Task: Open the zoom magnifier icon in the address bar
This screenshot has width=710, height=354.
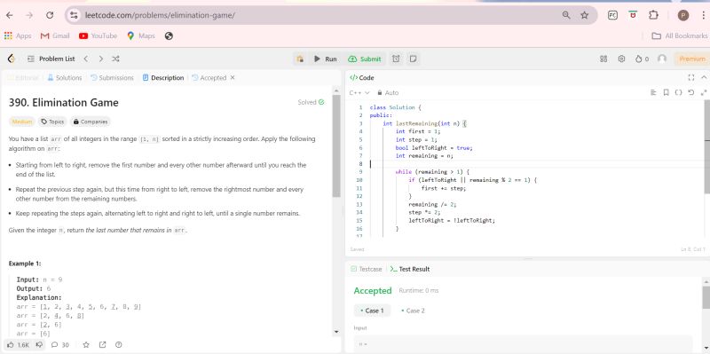Action: [x=566, y=15]
